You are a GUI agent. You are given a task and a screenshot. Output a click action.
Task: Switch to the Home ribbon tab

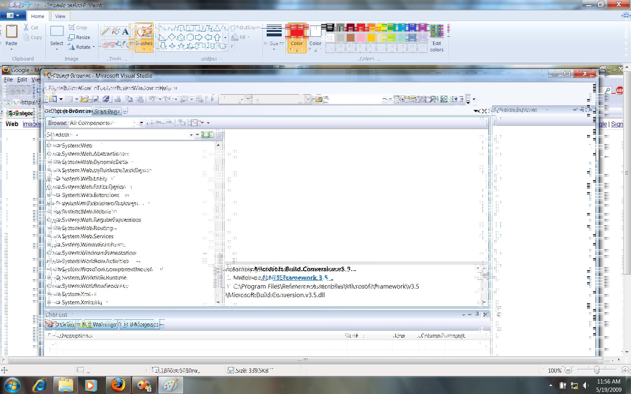pyautogui.click(x=38, y=16)
